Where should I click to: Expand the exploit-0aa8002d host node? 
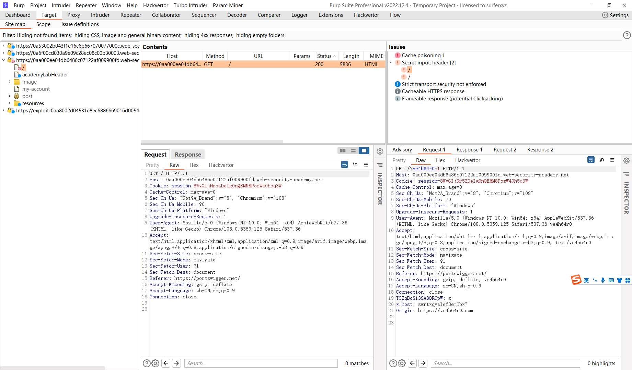(3, 110)
